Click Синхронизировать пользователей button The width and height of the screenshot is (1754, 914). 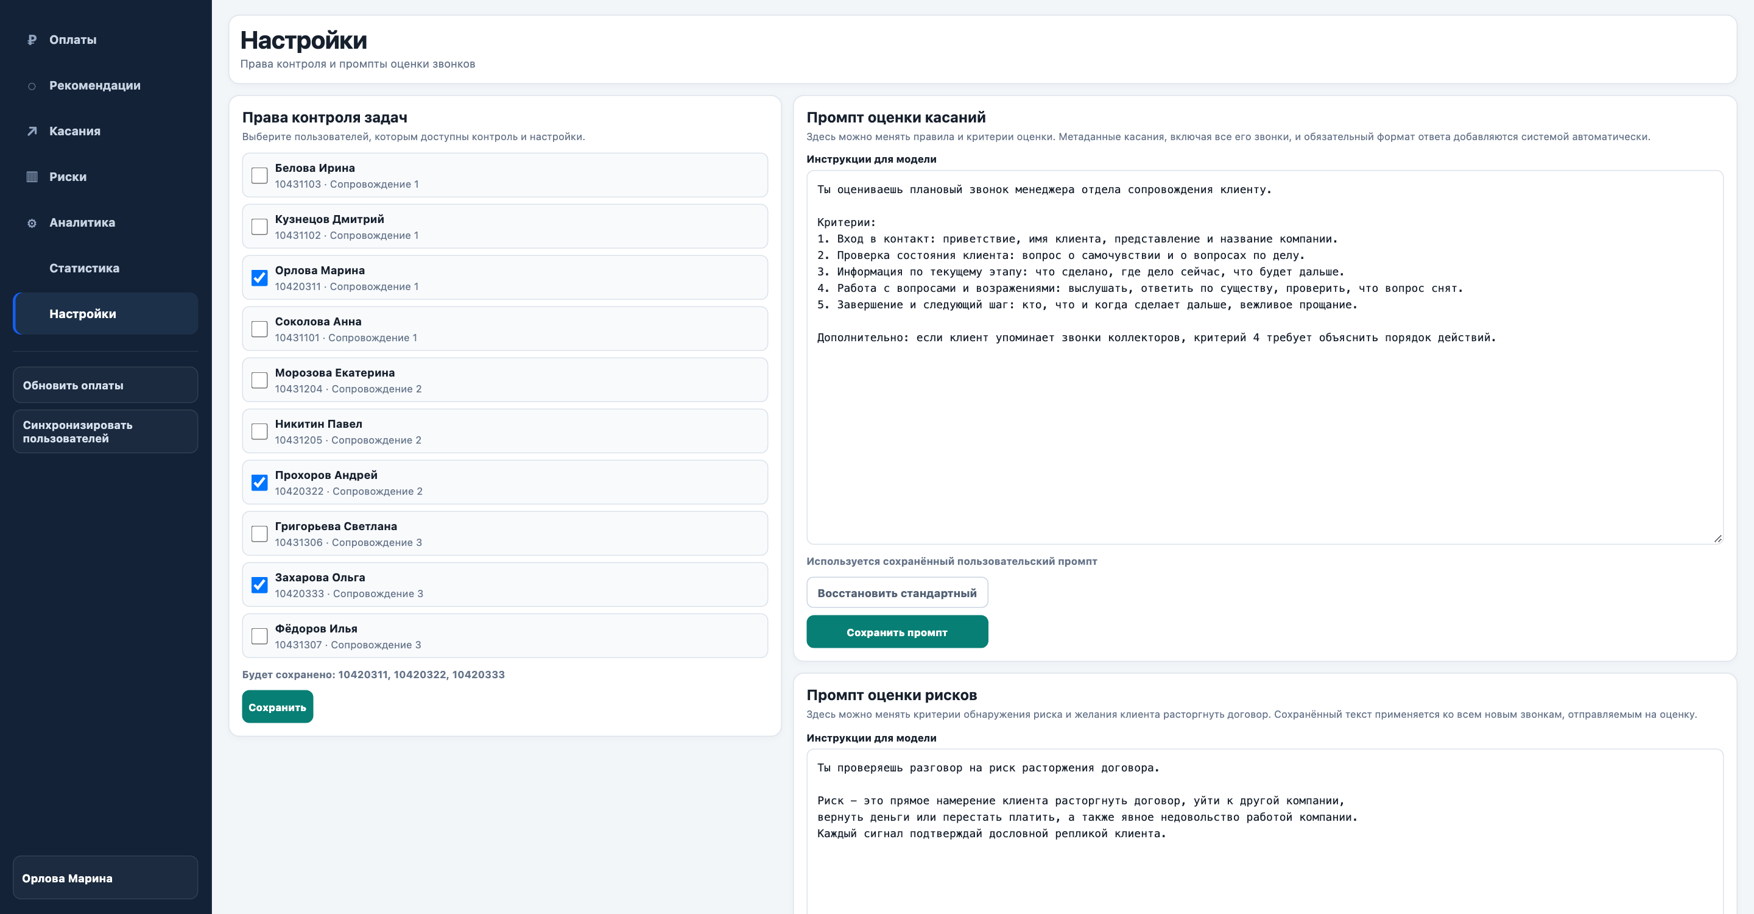coord(105,431)
